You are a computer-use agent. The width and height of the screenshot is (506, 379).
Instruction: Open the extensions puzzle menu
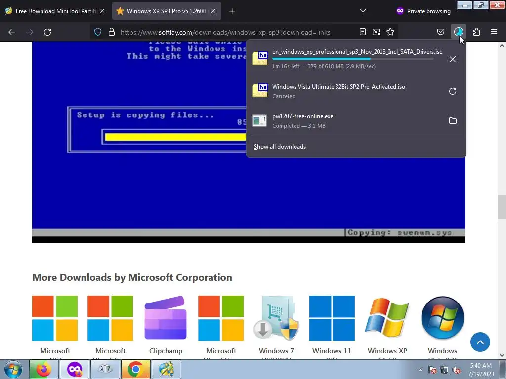point(477,32)
